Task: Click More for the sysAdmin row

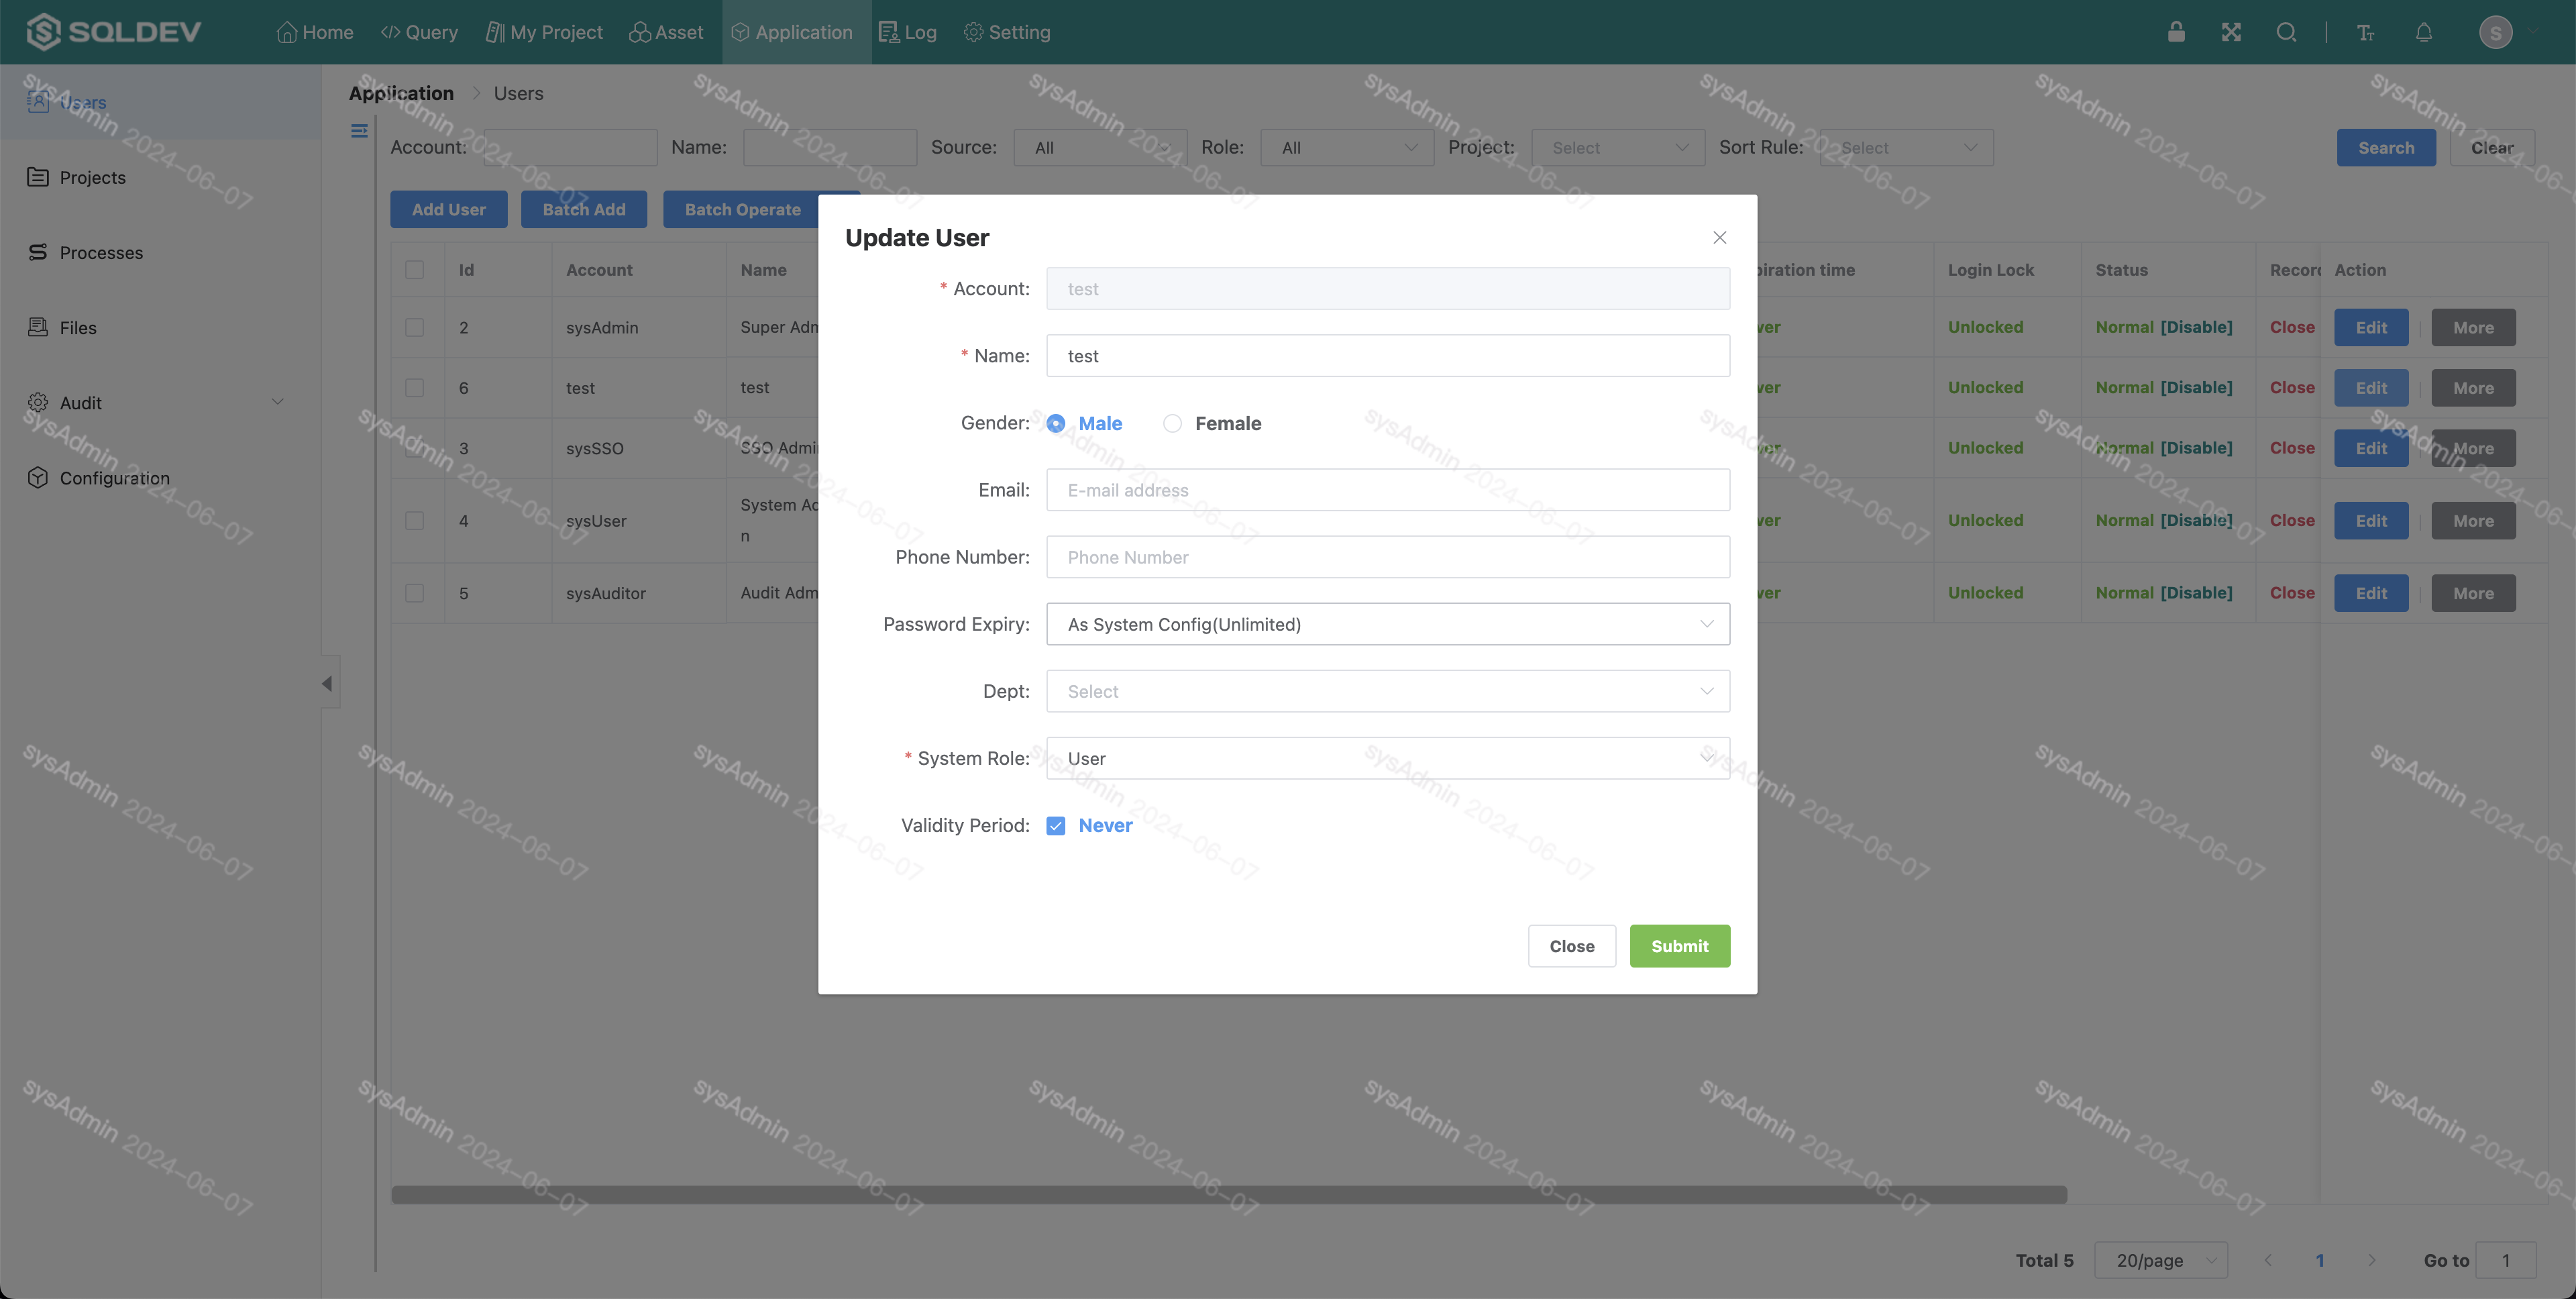Action: click(x=2473, y=327)
